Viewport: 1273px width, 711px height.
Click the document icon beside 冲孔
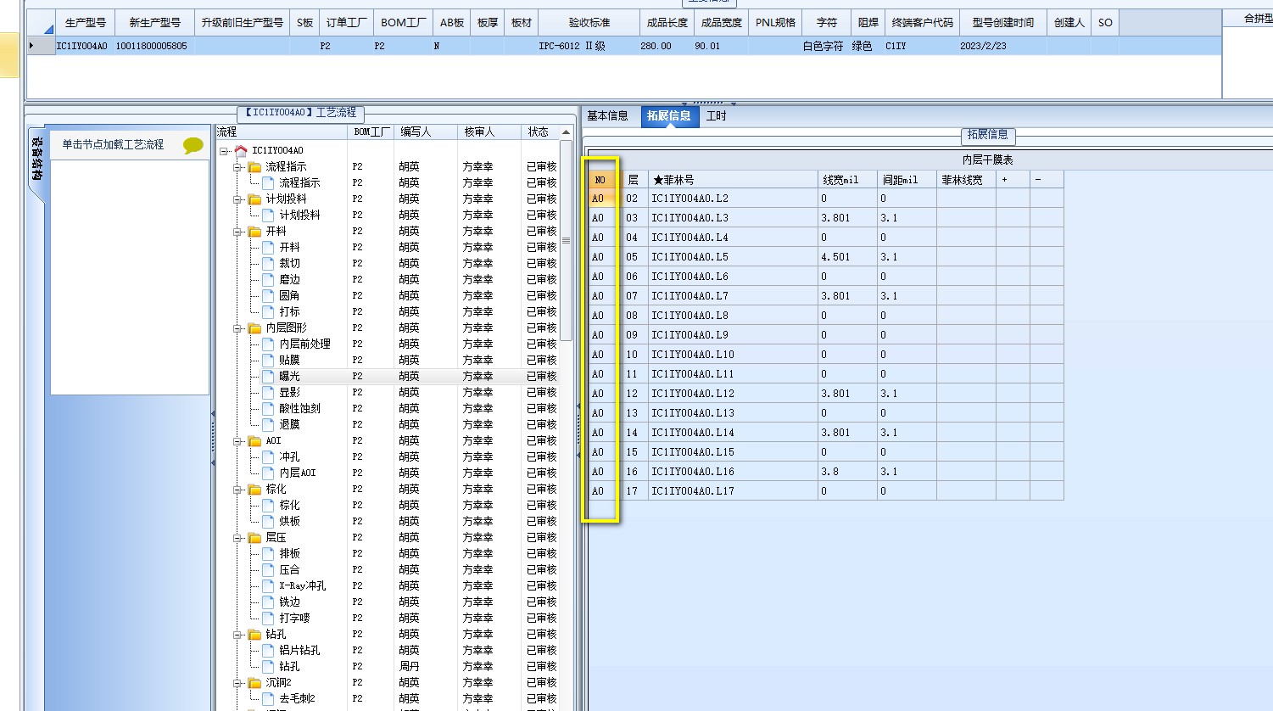268,457
